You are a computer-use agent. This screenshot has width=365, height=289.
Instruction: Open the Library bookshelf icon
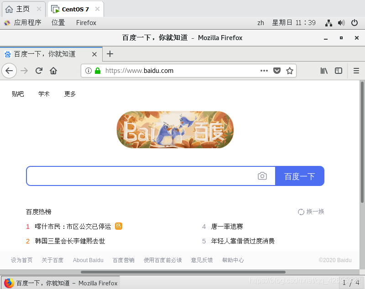324,71
